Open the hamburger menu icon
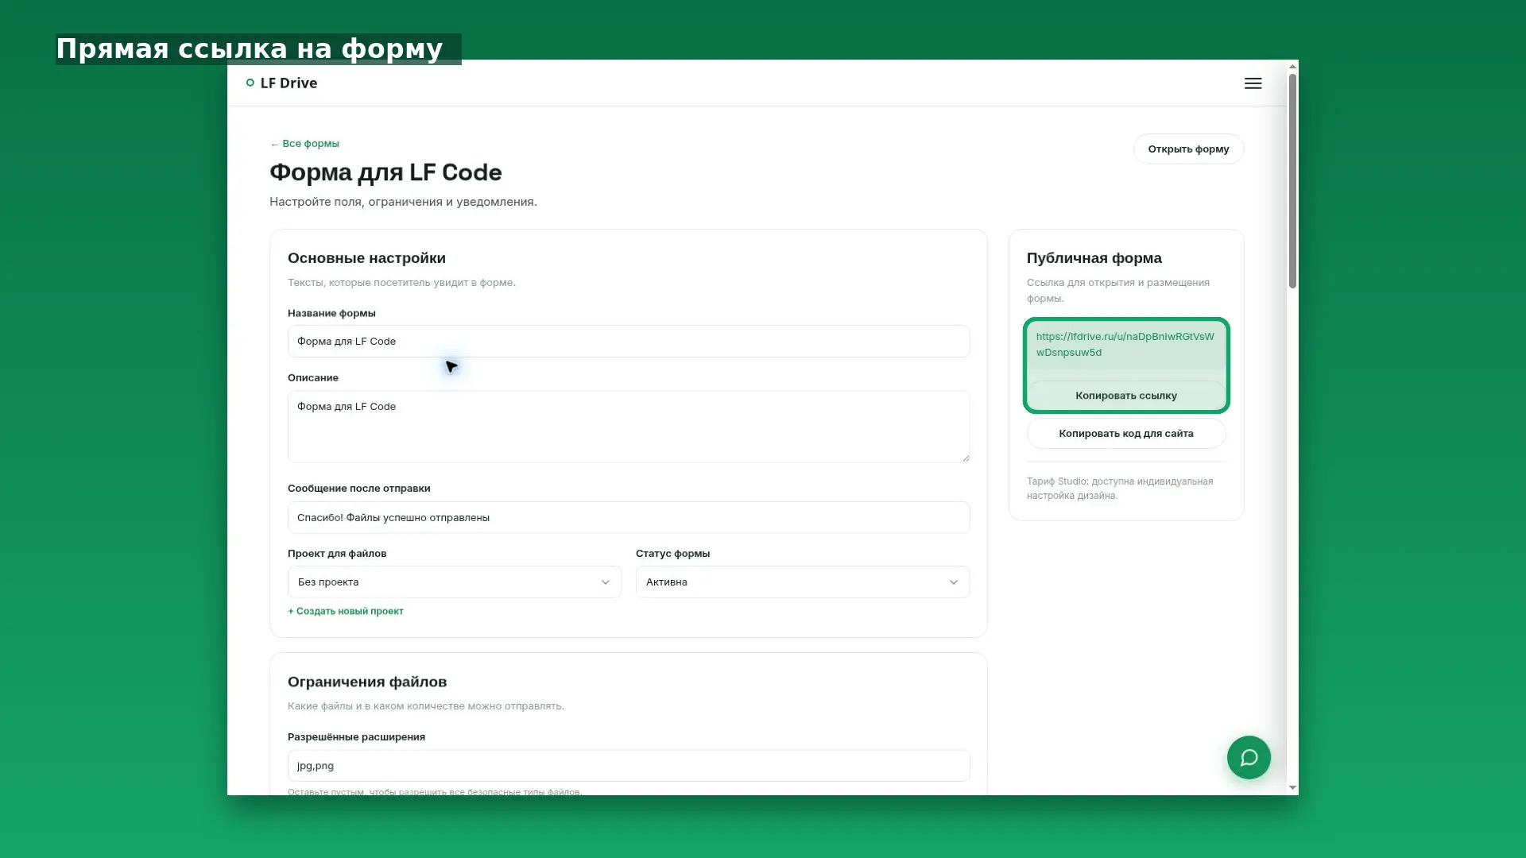The image size is (1526, 858). tap(1253, 83)
